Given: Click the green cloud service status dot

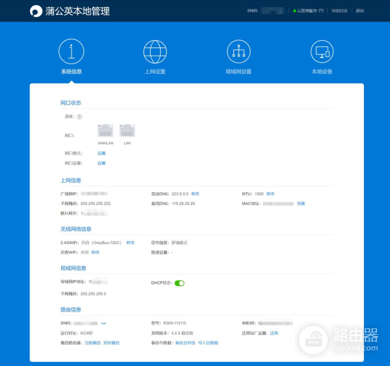Looking at the screenshot, I should click(294, 11).
